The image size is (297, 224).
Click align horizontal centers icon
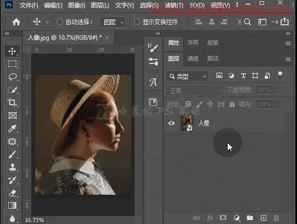pyautogui.click(x=211, y=22)
